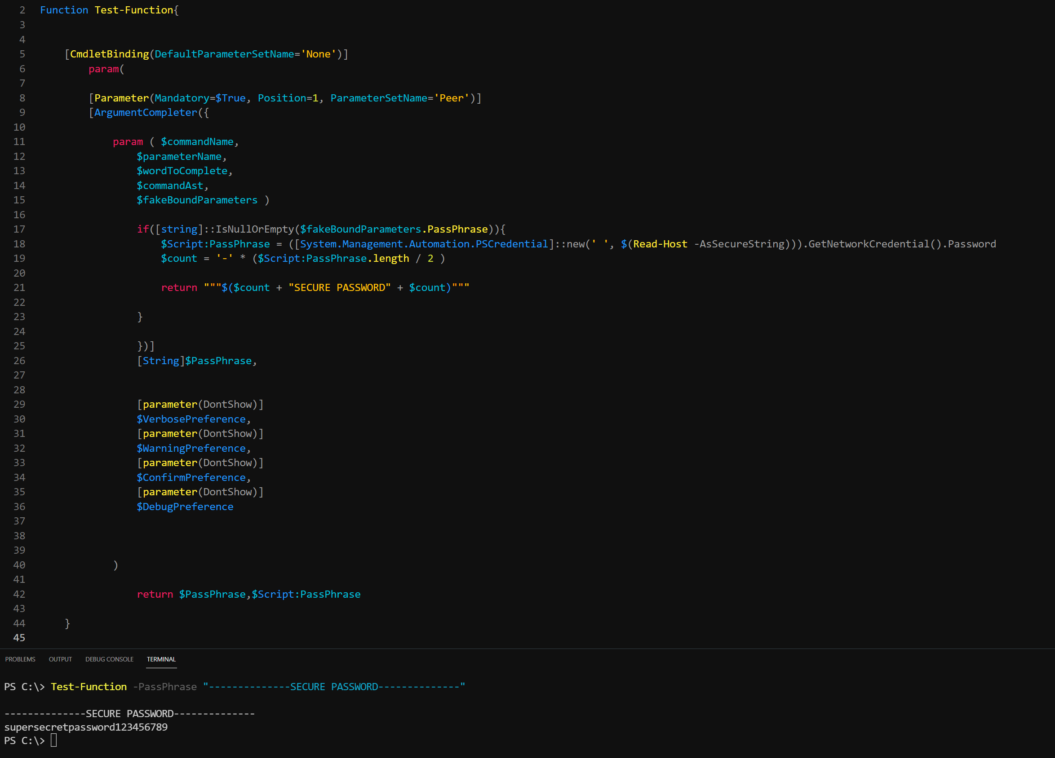
Task: Click 'System.Management.Automation.PSCredential' type
Action: [x=424, y=244]
